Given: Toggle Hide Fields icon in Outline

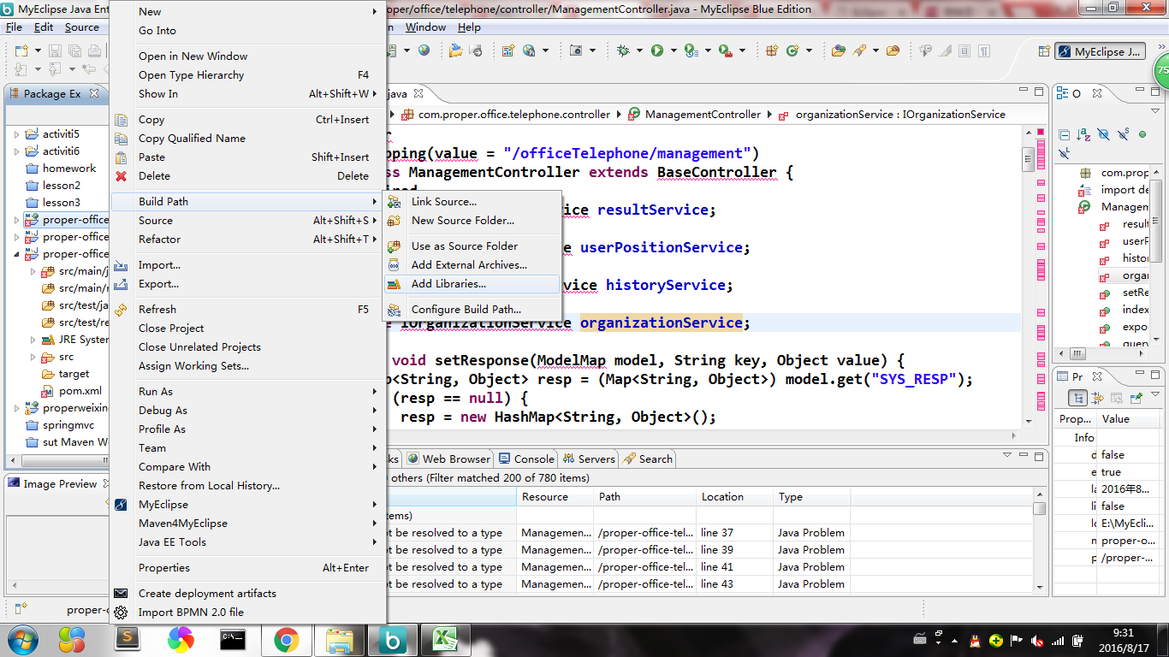Looking at the screenshot, I should point(1103,134).
